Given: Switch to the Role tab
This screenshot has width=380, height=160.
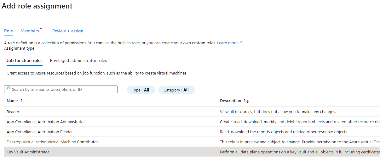Looking at the screenshot, I should tap(9, 31).
